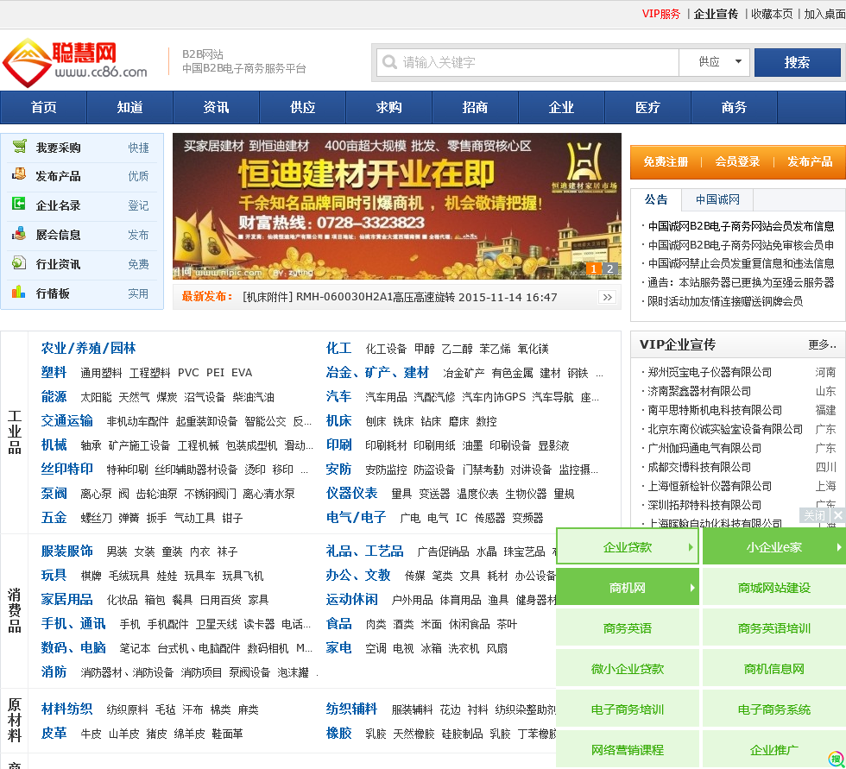
Task: Open the 招商 navigation tab
Action: coord(476,107)
